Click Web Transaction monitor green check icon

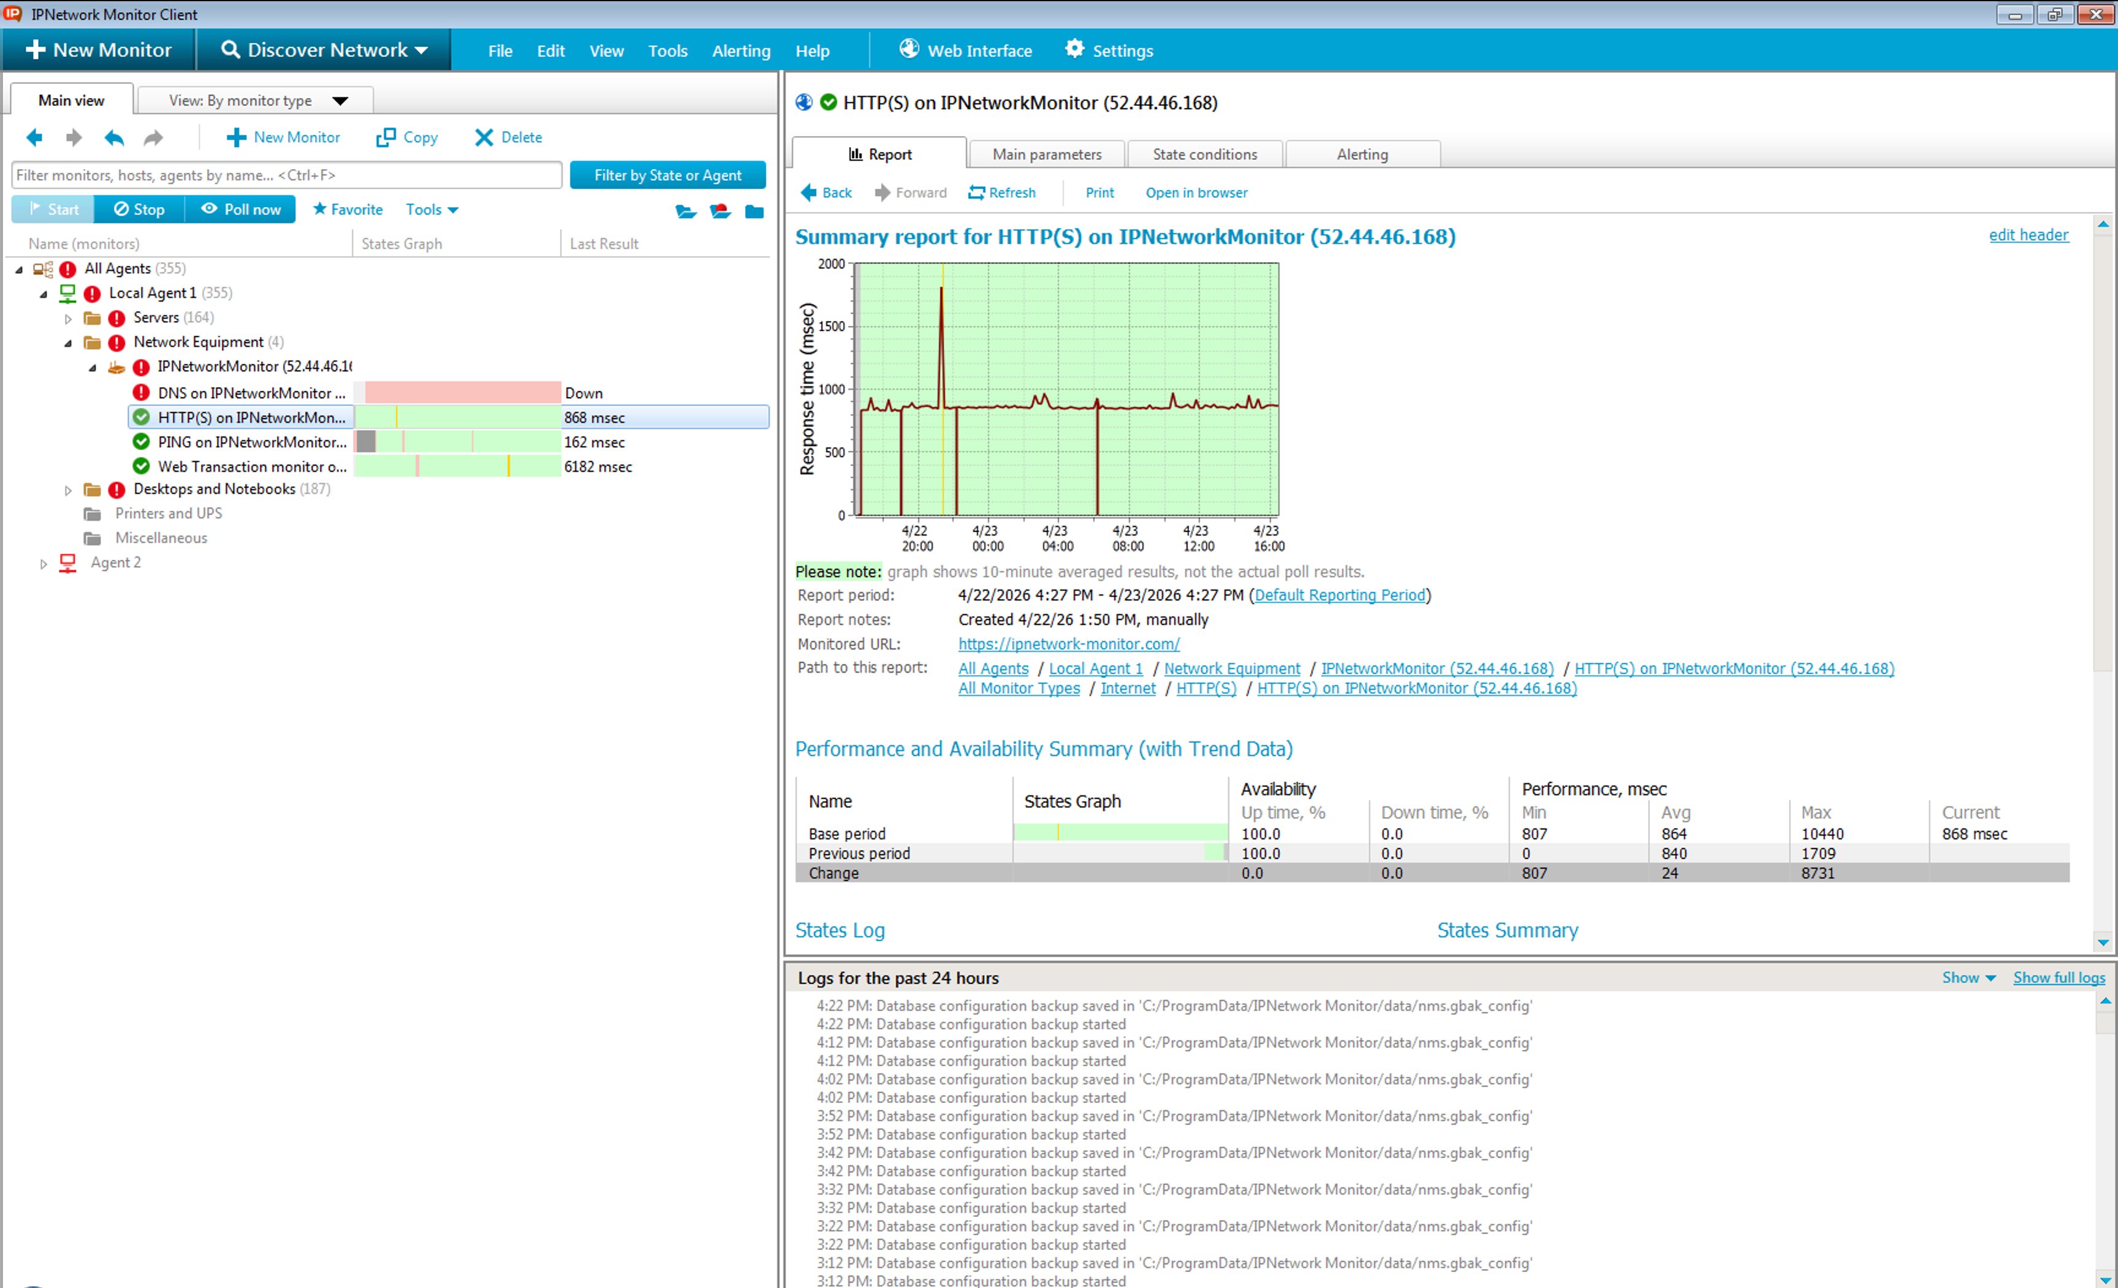point(141,466)
